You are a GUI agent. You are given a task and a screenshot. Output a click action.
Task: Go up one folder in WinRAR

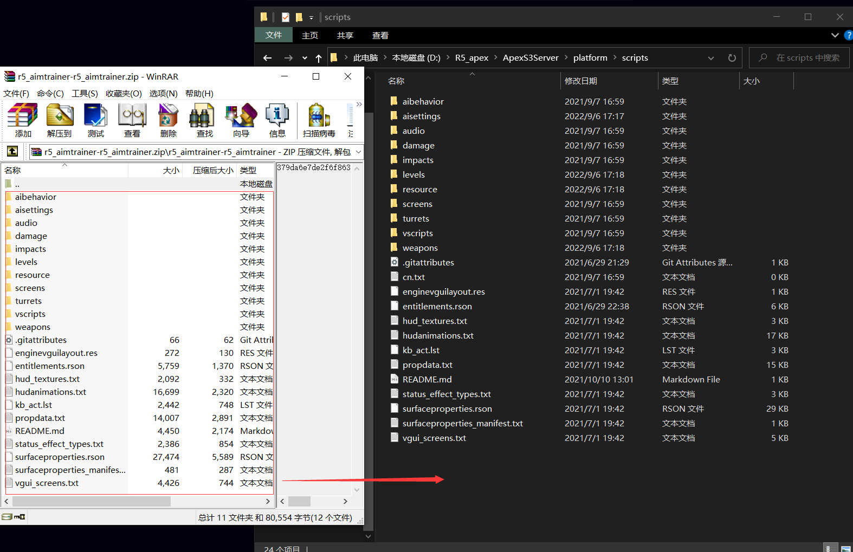click(x=12, y=152)
